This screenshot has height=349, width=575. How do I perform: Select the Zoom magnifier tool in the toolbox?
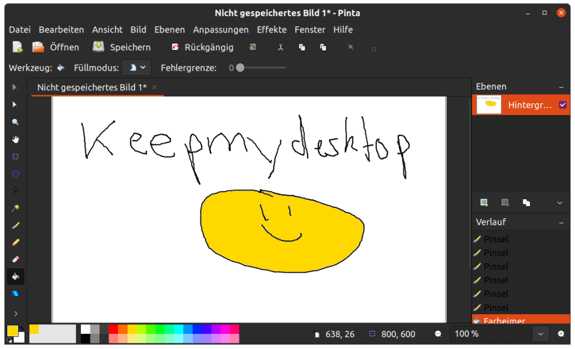pyautogui.click(x=16, y=122)
